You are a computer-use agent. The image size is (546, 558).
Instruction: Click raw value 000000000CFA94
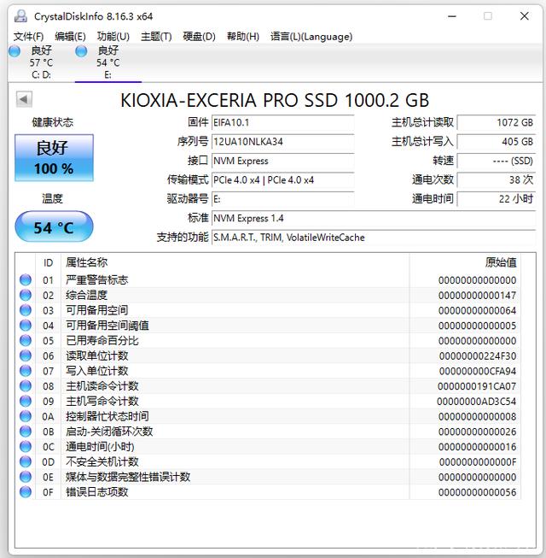[478, 371]
